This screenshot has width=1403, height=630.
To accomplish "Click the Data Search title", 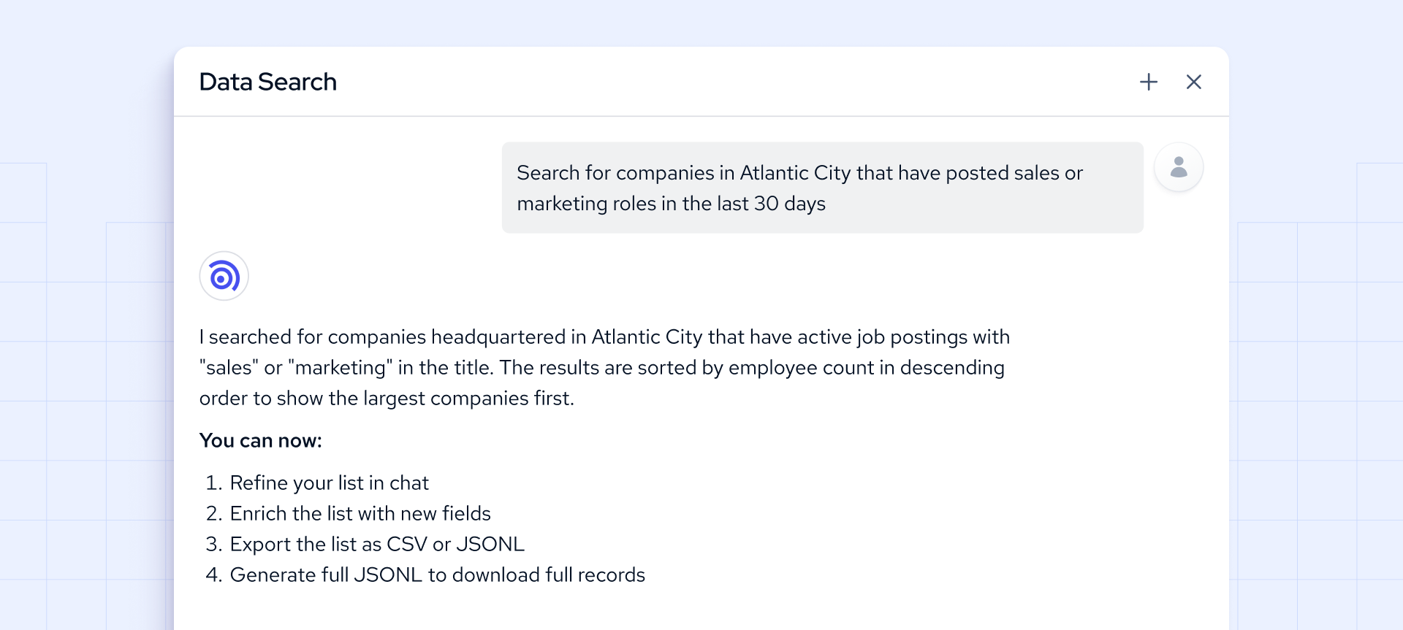I will coord(267,82).
